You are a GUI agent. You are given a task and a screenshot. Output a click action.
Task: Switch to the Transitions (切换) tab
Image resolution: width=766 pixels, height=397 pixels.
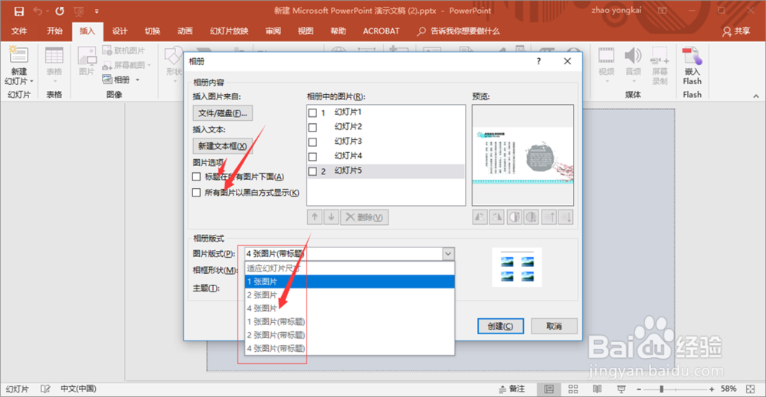[x=152, y=31]
